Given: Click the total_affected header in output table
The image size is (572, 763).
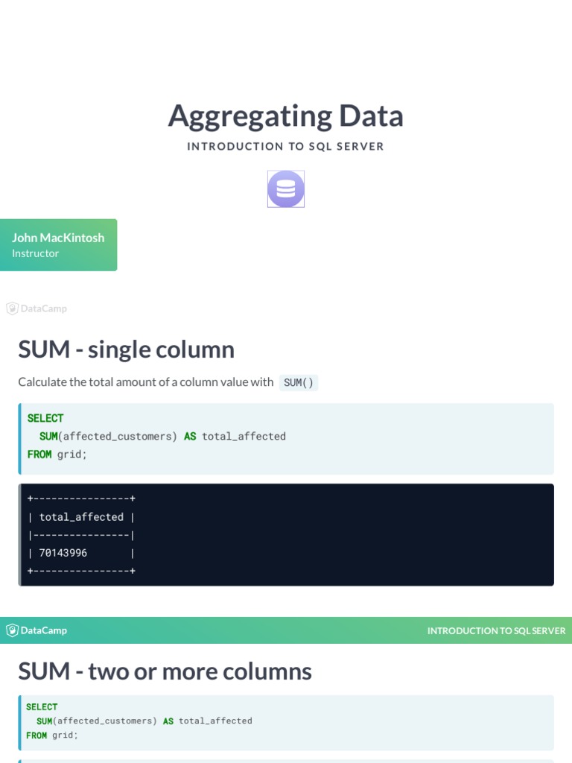Looking at the screenshot, I should (x=81, y=517).
